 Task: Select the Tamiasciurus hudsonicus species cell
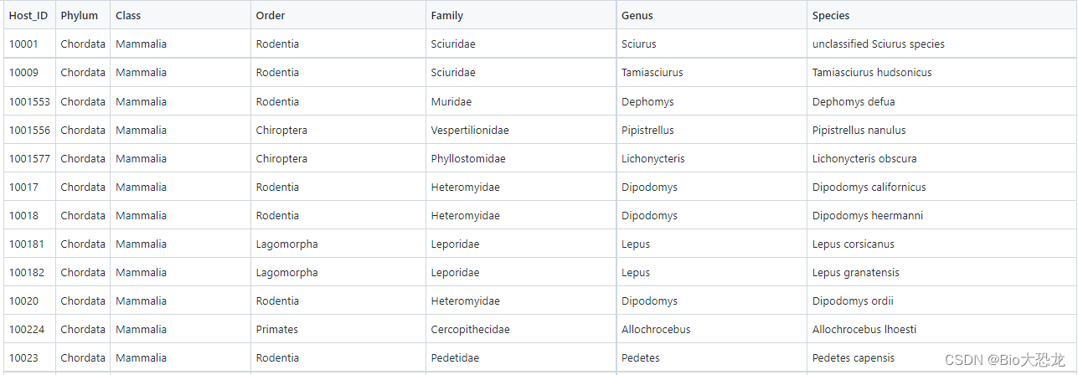[941, 73]
